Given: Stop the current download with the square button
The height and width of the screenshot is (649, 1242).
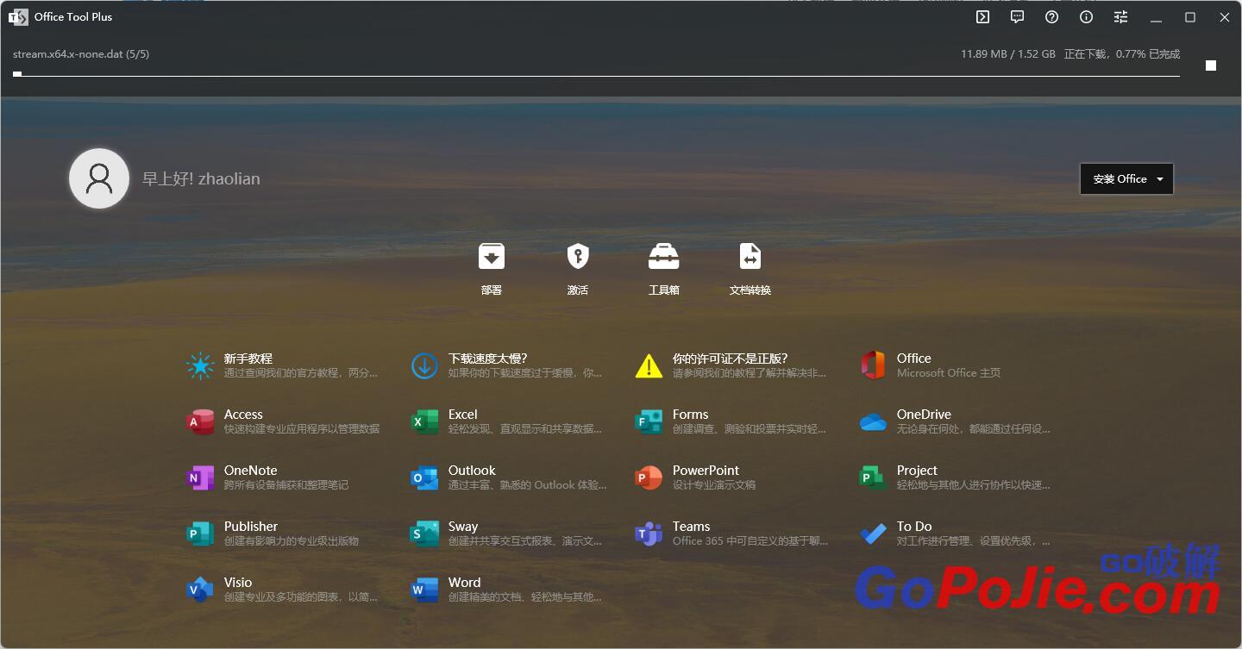Looking at the screenshot, I should (x=1211, y=66).
